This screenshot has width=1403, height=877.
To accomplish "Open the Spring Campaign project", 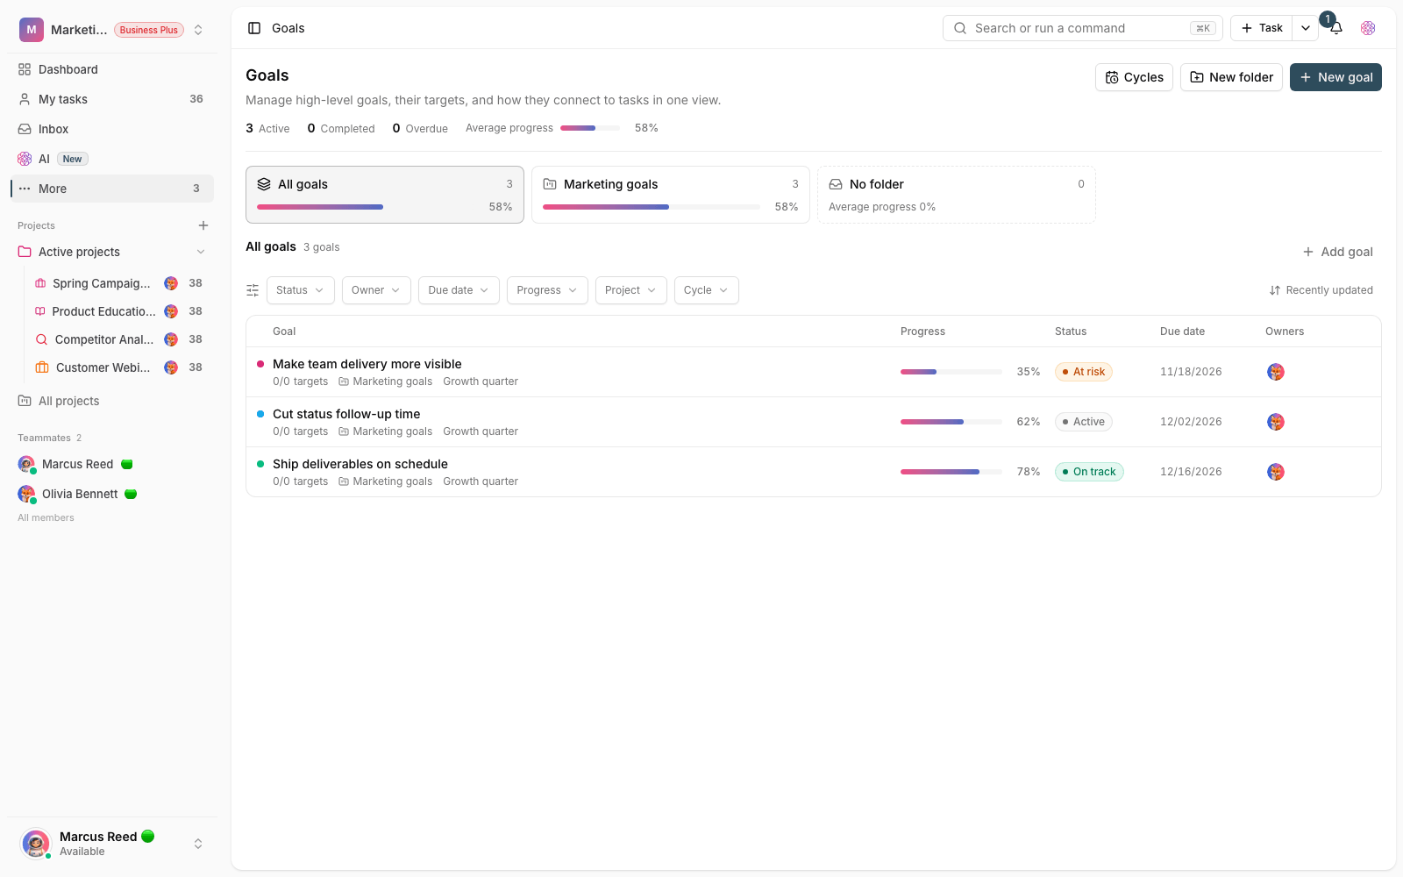I will point(119,283).
